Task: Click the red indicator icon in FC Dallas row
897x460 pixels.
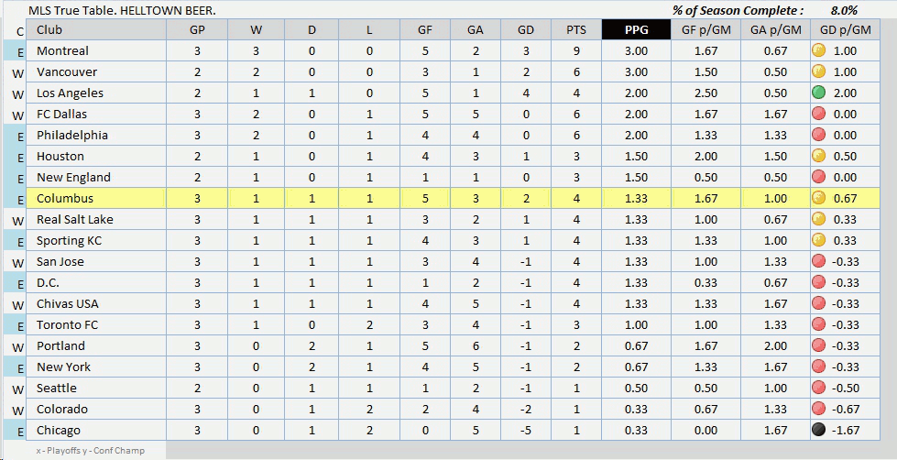Action: [819, 115]
